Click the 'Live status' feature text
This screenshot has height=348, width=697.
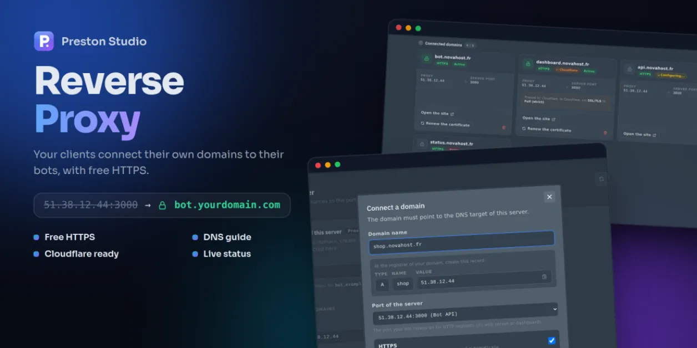coord(227,254)
